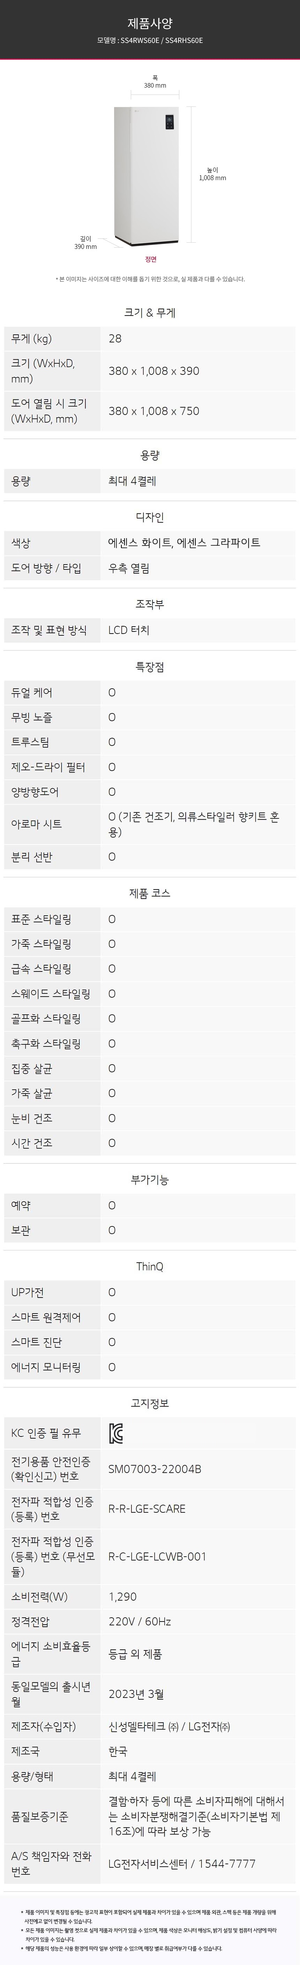
Task: Click the red 정면 label under image
Action: 151,259
